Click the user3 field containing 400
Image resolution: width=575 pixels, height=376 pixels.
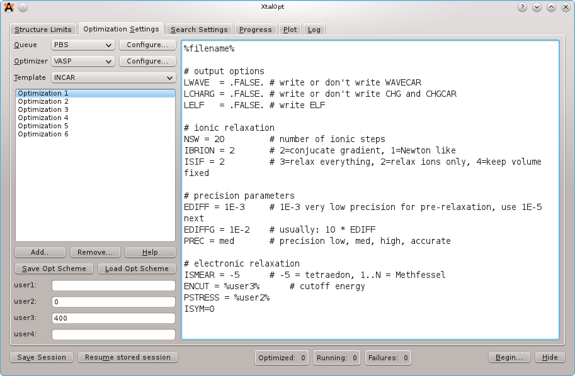pos(114,318)
